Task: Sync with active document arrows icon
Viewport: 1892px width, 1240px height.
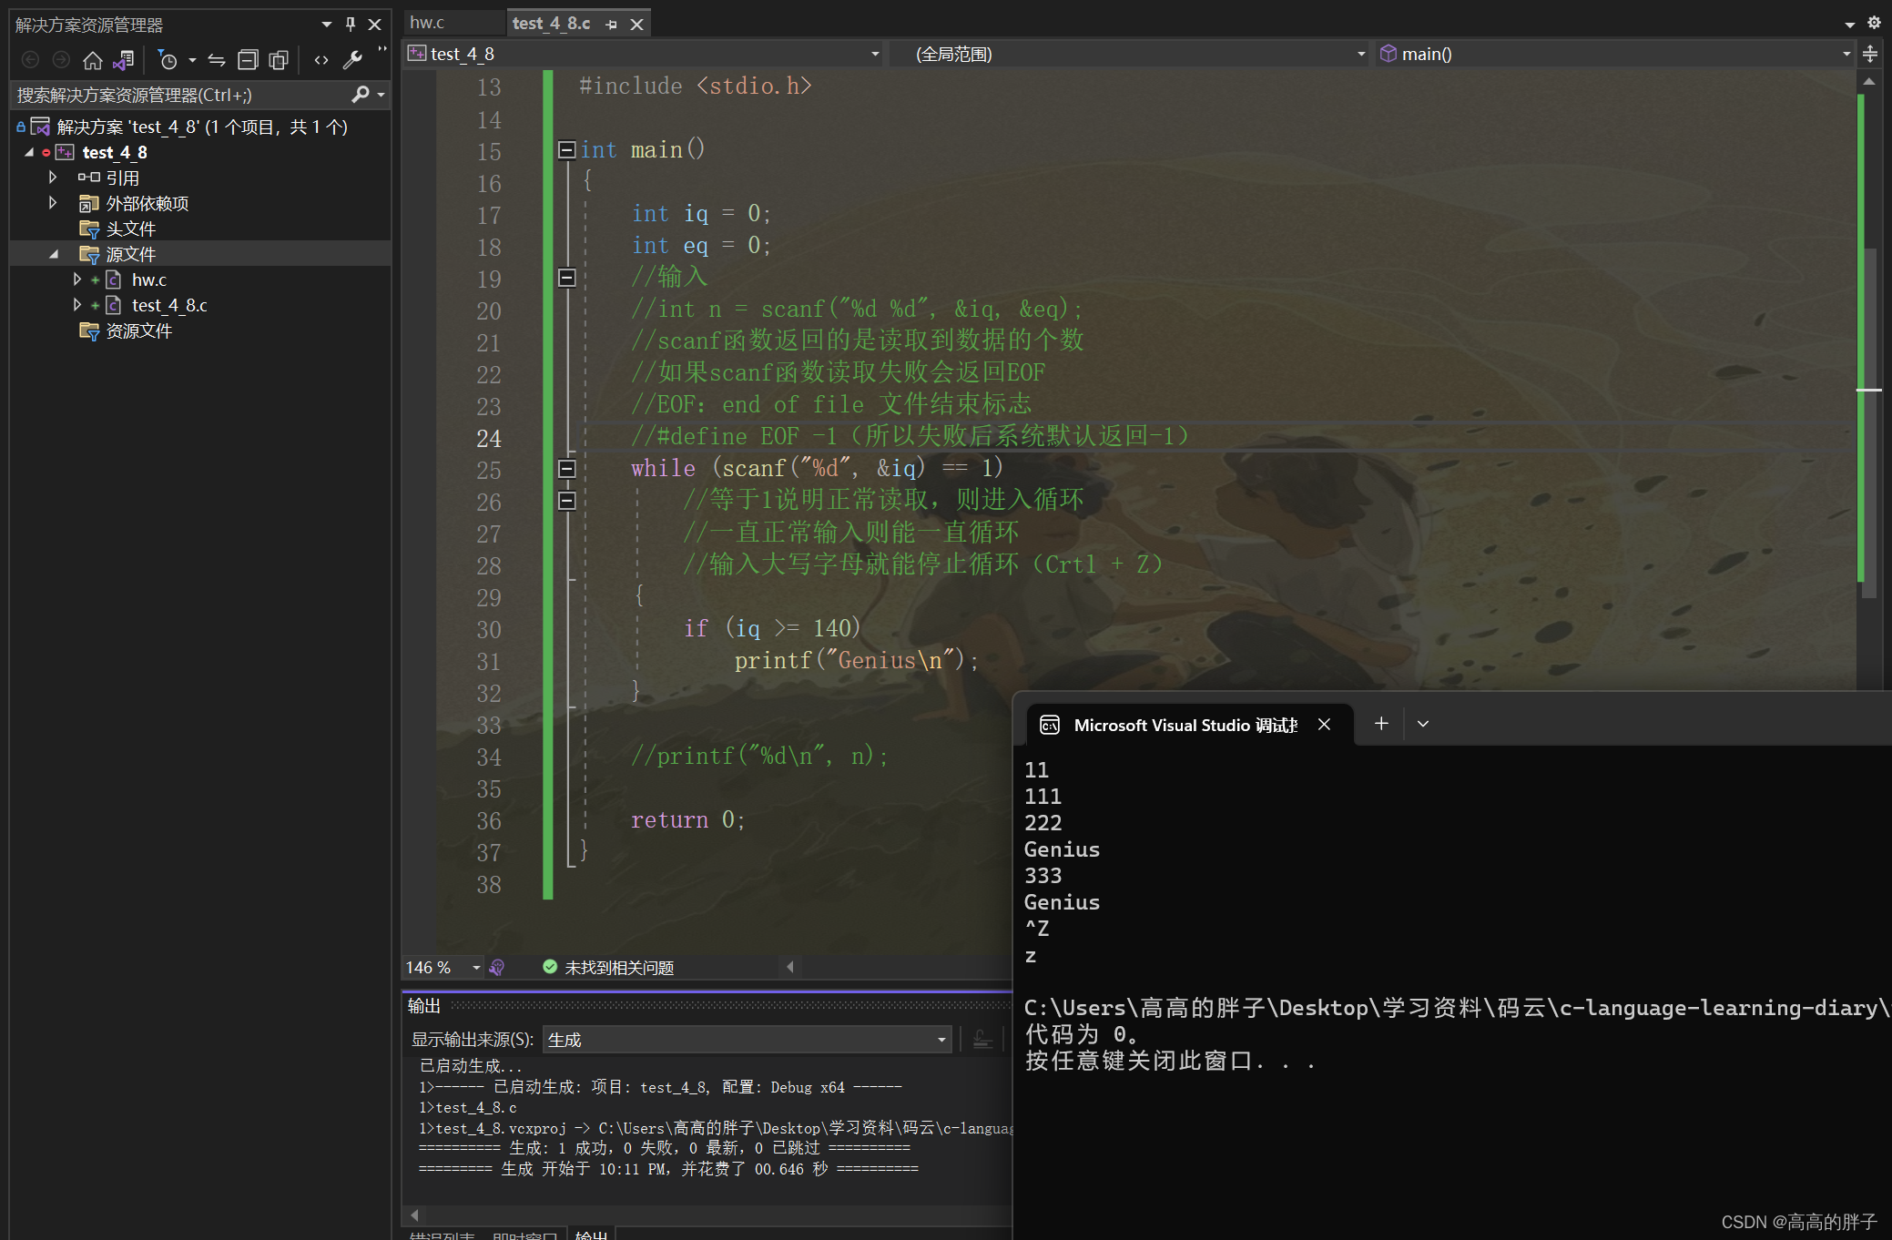Action: tap(217, 61)
